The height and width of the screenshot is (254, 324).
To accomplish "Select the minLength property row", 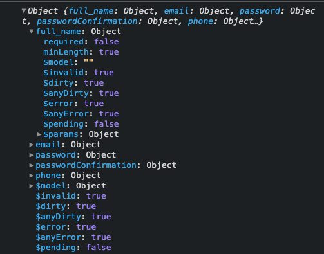I will pyautogui.click(x=81, y=52).
